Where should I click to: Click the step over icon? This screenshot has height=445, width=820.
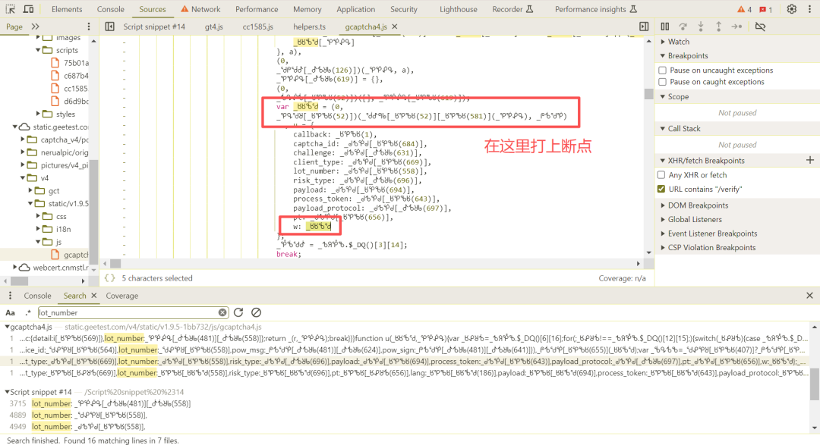tap(683, 27)
